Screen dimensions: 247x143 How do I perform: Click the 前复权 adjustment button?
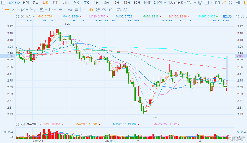(x=227, y=16)
